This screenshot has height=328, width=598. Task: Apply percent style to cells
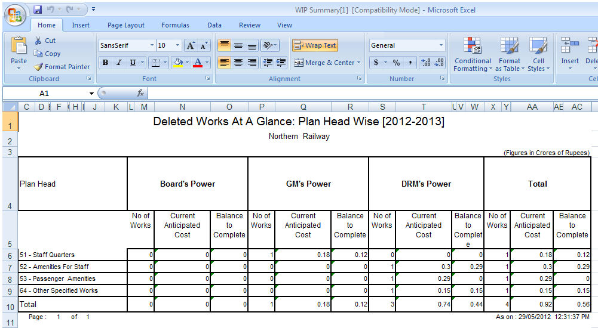pyautogui.click(x=395, y=63)
